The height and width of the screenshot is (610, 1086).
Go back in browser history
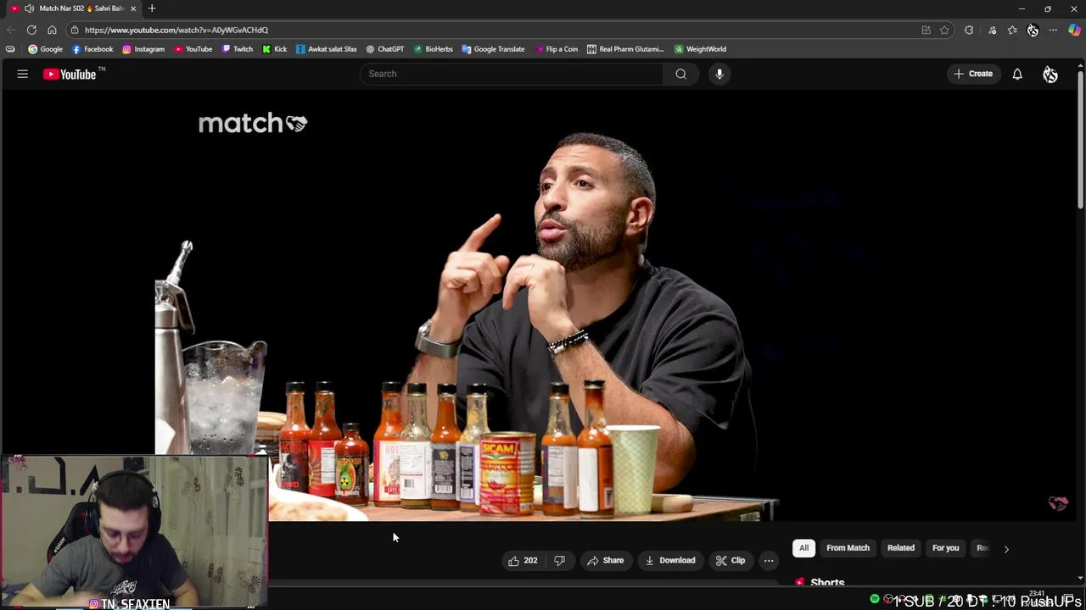[11, 30]
